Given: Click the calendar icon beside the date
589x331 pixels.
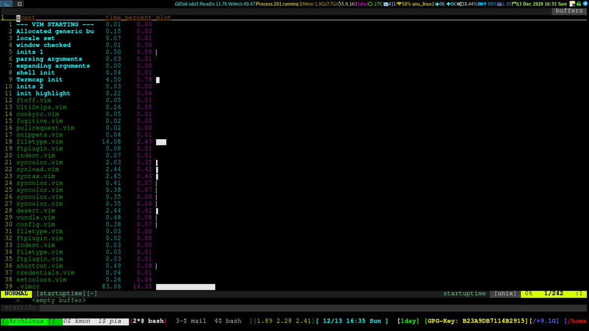Looking at the screenshot, I should (x=514, y=3).
